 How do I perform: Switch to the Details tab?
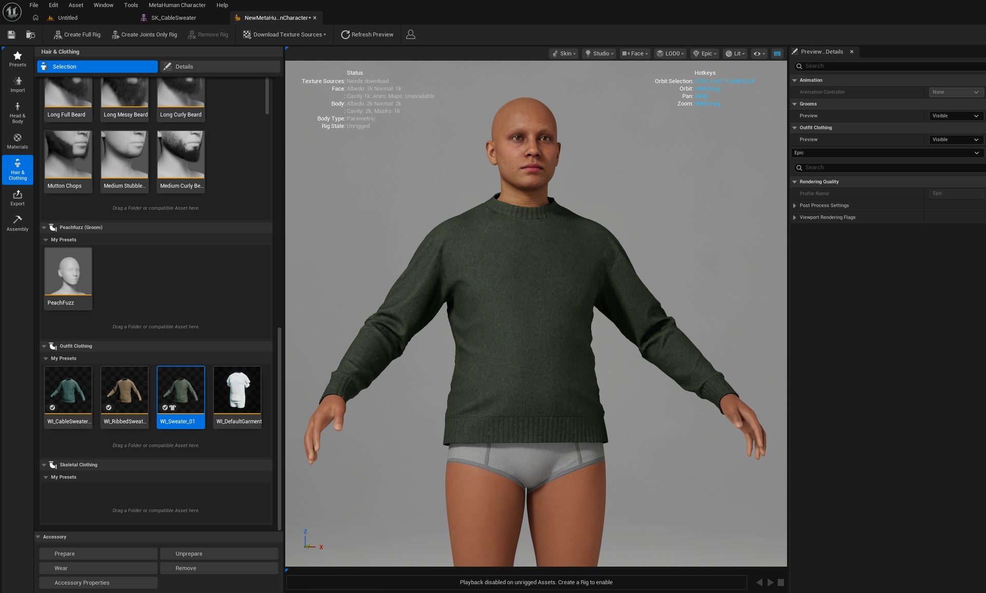220,66
